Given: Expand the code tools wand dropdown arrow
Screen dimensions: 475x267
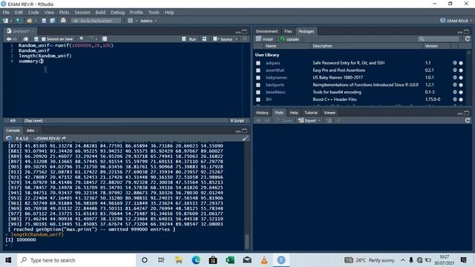Looking at the screenshot, I should coord(96,39).
